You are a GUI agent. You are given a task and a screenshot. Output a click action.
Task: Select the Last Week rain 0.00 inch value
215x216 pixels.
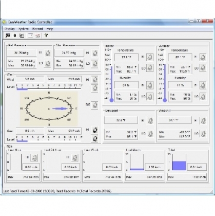[112, 167]
